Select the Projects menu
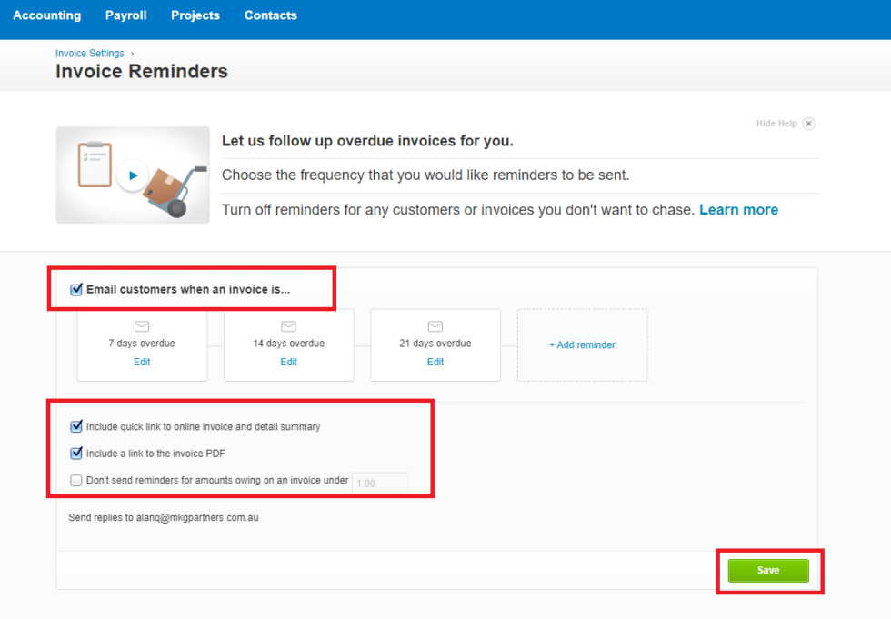The image size is (891, 619). pyautogui.click(x=195, y=15)
